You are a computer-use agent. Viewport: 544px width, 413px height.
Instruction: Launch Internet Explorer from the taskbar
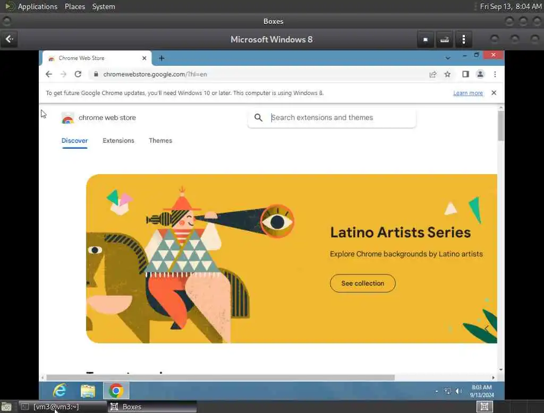click(59, 391)
